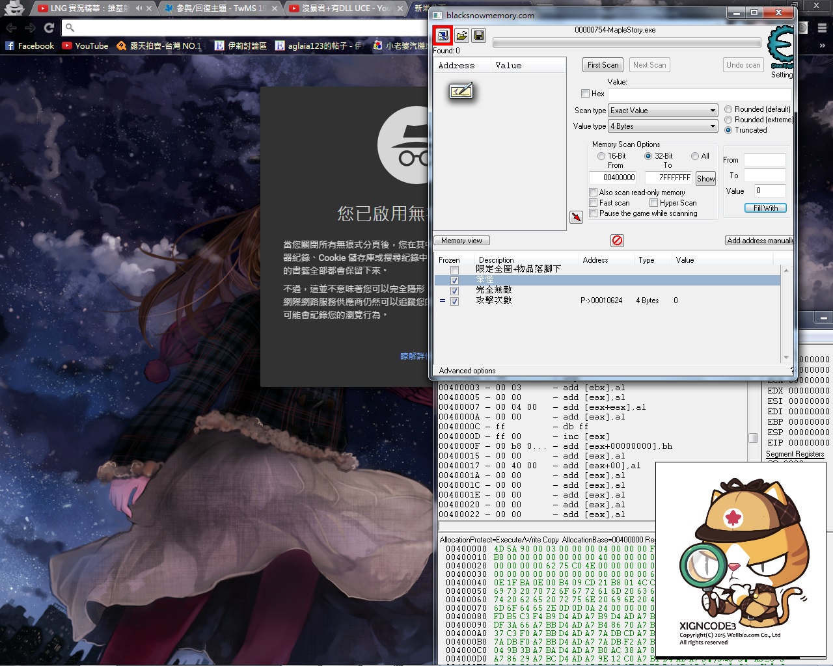The width and height of the screenshot is (833, 666).
Task: Click hex dump row 00400040
Action: [x=550, y=583]
